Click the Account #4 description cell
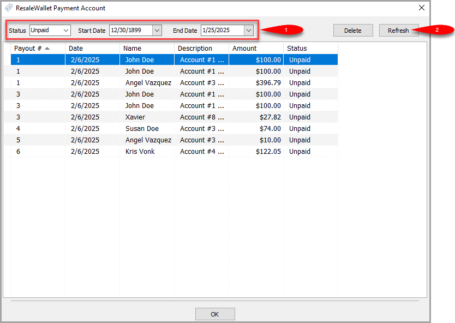This screenshot has height=323, width=455. click(201, 152)
